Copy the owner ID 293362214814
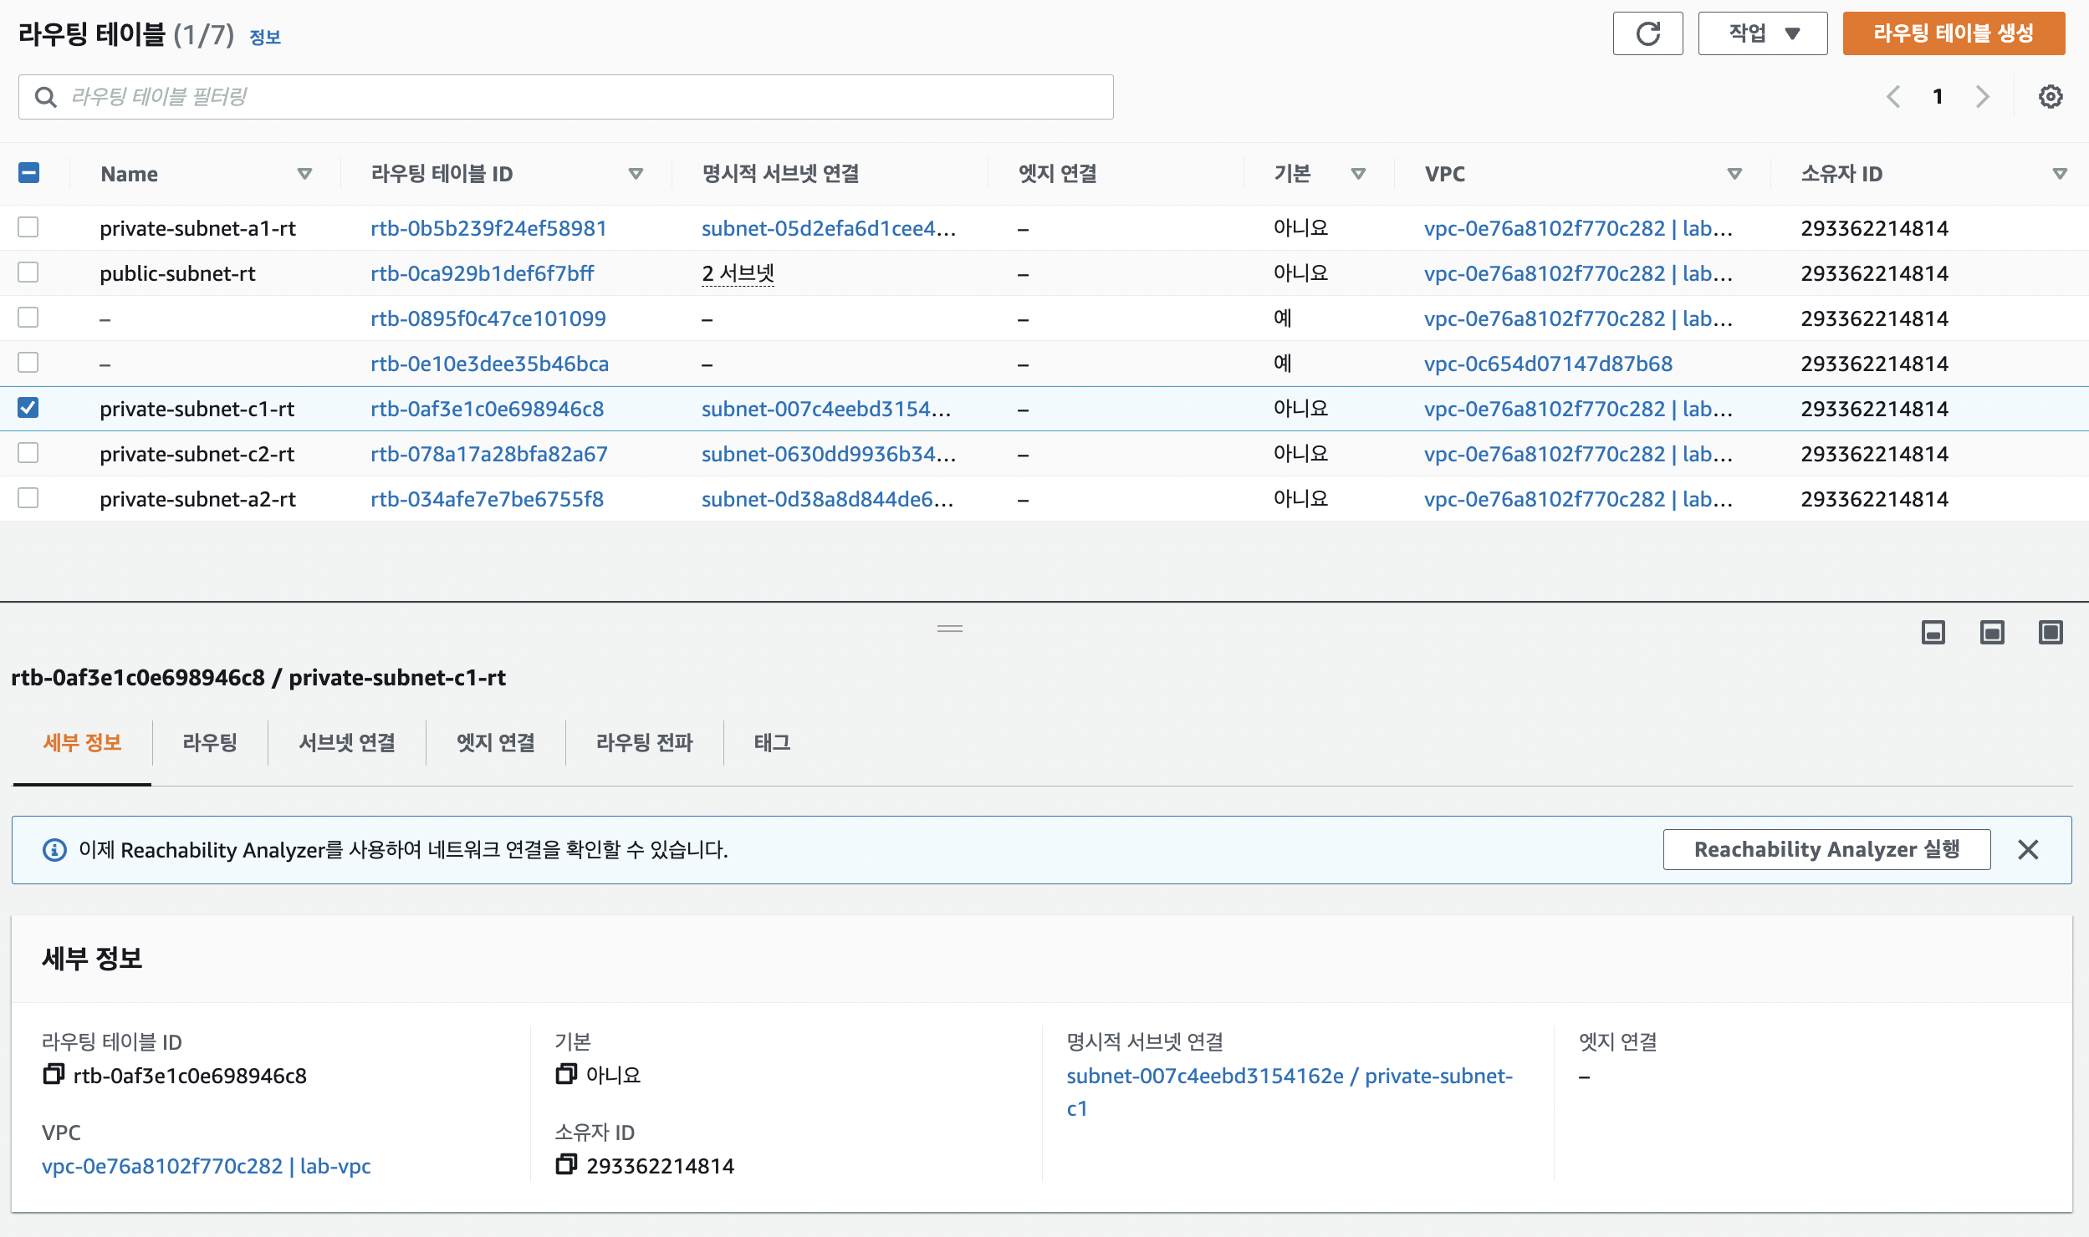 pyautogui.click(x=566, y=1164)
